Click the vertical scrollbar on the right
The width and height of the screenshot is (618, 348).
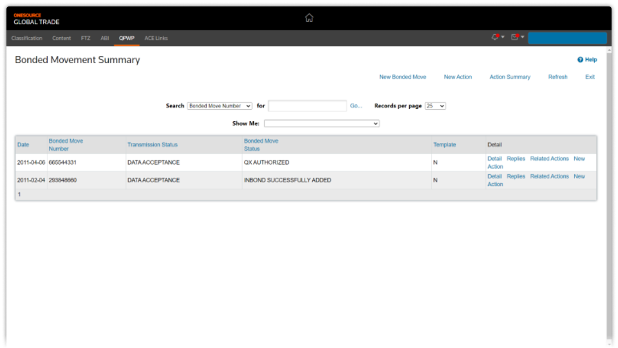(x=608, y=193)
